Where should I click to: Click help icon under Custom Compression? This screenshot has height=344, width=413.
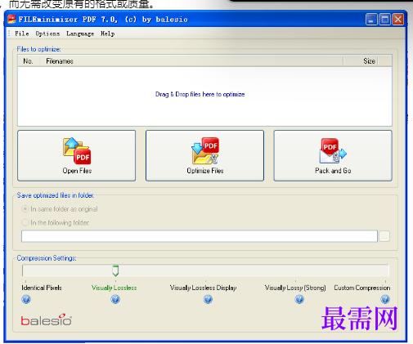385,299
